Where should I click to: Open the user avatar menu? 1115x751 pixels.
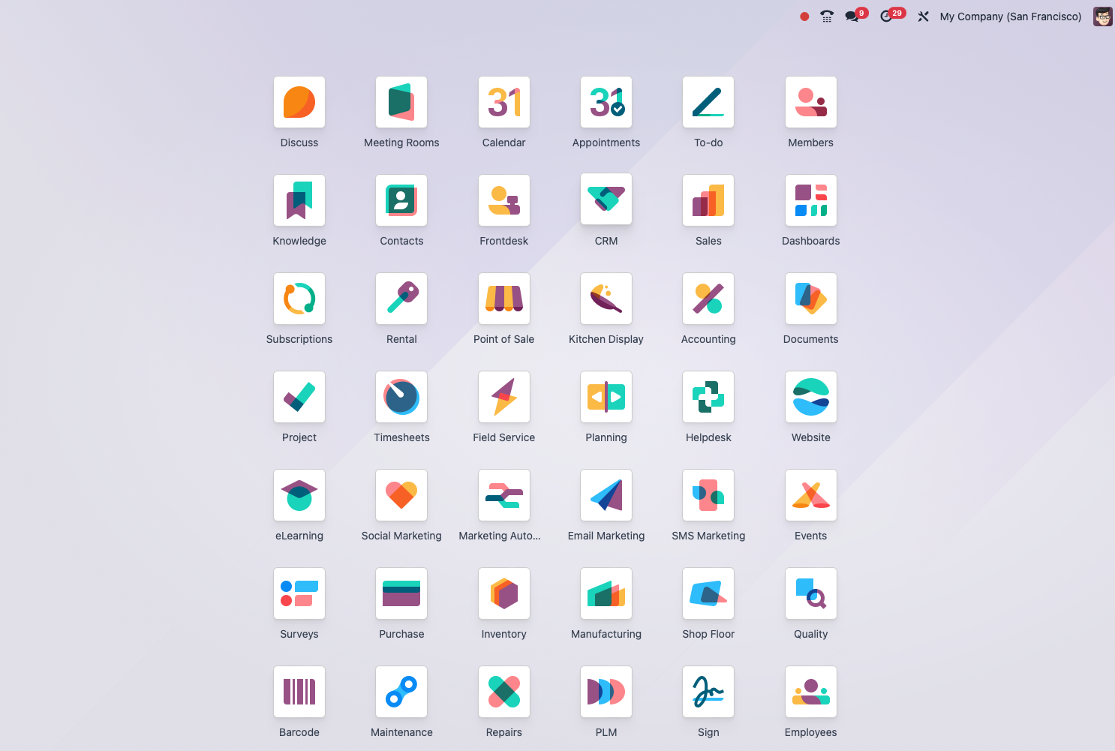[x=1102, y=17]
